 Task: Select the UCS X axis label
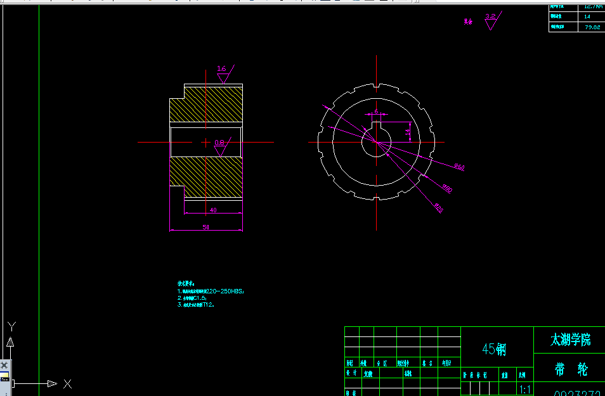67,384
